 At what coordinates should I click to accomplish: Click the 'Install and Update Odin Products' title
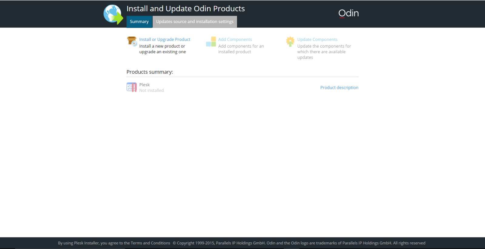pos(186,8)
